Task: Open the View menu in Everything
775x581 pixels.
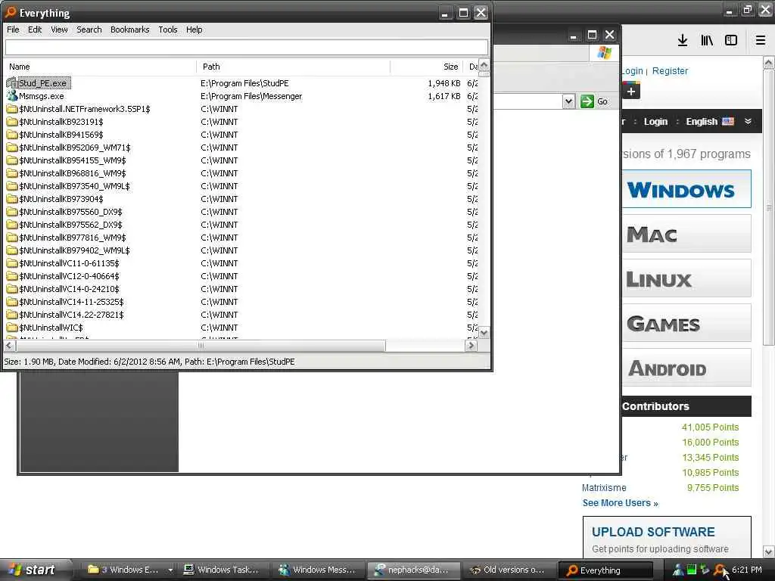Action: click(59, 30)
